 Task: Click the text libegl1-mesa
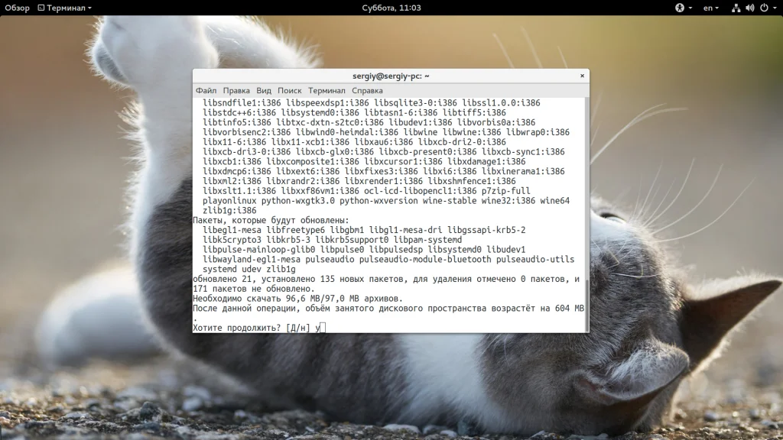point(232,230)
